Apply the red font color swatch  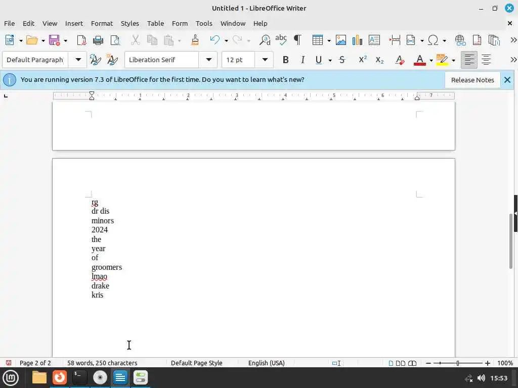tap(419, 60)
